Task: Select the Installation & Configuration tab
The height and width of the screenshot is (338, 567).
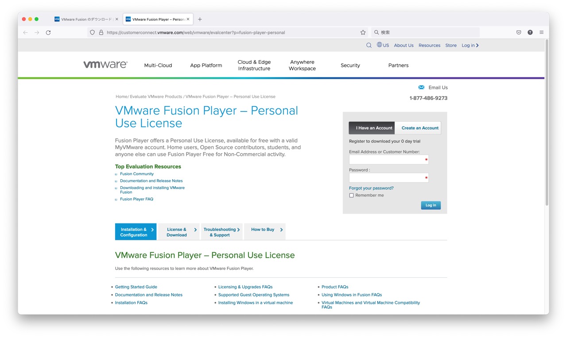Action: [136, 232]
